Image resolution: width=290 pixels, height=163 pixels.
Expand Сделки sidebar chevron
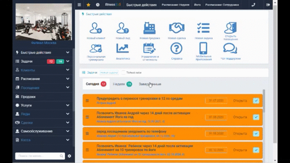tap(68, 123)
